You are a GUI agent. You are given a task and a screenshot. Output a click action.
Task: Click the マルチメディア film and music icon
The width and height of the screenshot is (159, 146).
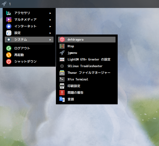point(9,20)
